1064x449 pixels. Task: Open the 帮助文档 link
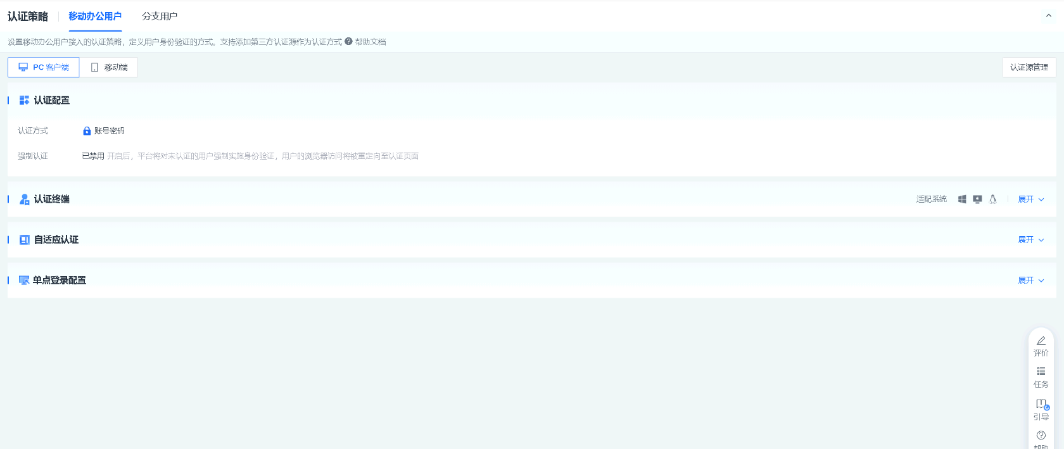(x=370, y=42)
